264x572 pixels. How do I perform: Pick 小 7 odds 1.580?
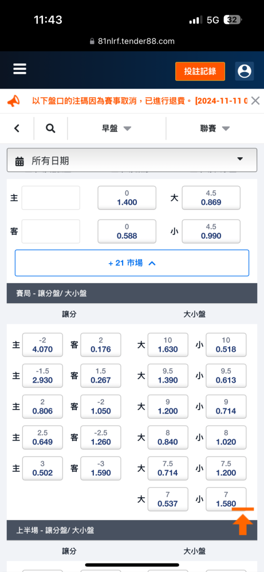[226, 499]
